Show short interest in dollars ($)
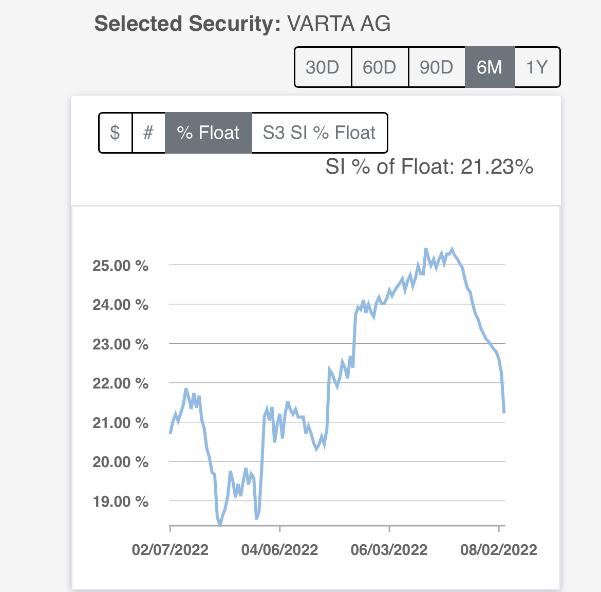The height and width of the screenshot is (592, 601). click(x=115, y=133)
